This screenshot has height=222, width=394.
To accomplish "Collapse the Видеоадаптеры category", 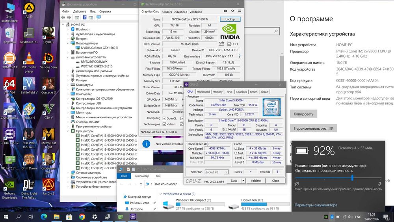I will click(x=68, y=43).
